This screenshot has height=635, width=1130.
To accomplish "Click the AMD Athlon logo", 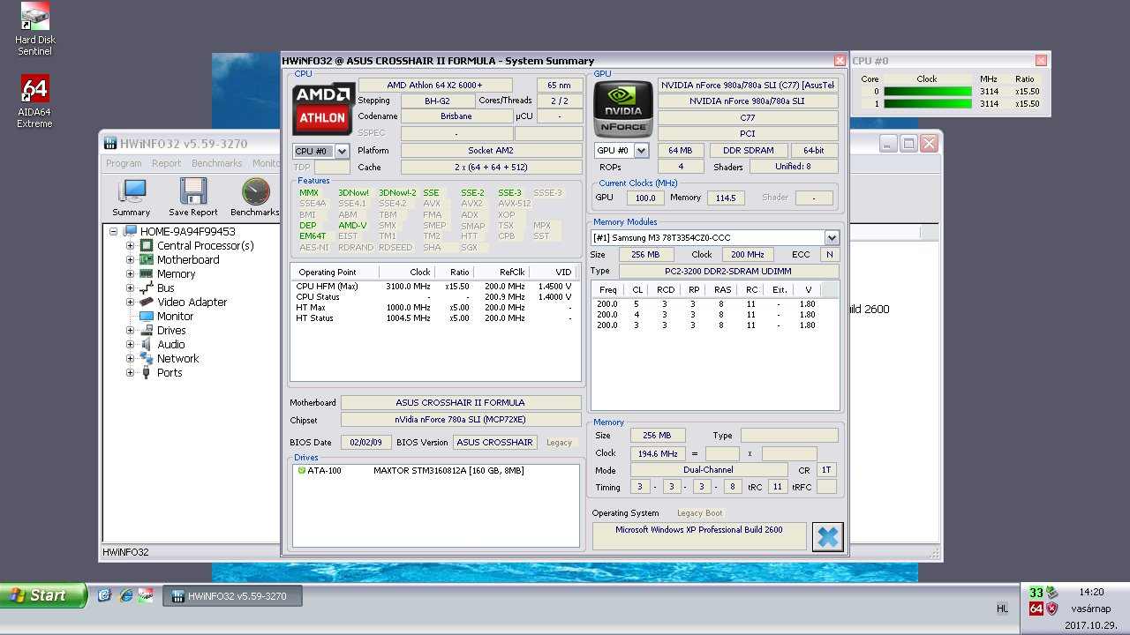I will tap(323, 108).
